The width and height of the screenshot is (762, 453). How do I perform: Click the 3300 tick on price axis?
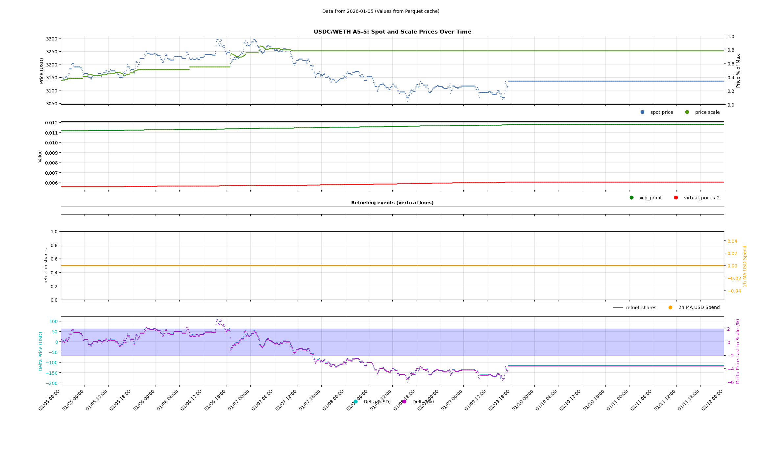click(51, 39)
